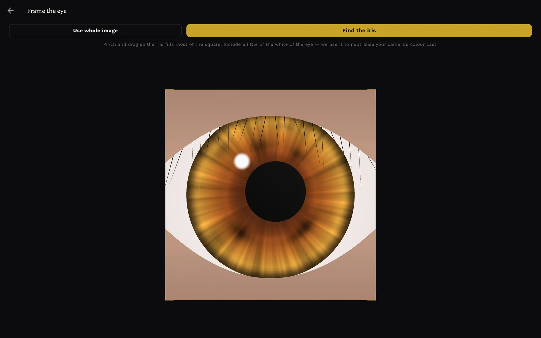541x338 pixels.
Task: Go back with the arrow icon
Action: (x=10, y=11)
